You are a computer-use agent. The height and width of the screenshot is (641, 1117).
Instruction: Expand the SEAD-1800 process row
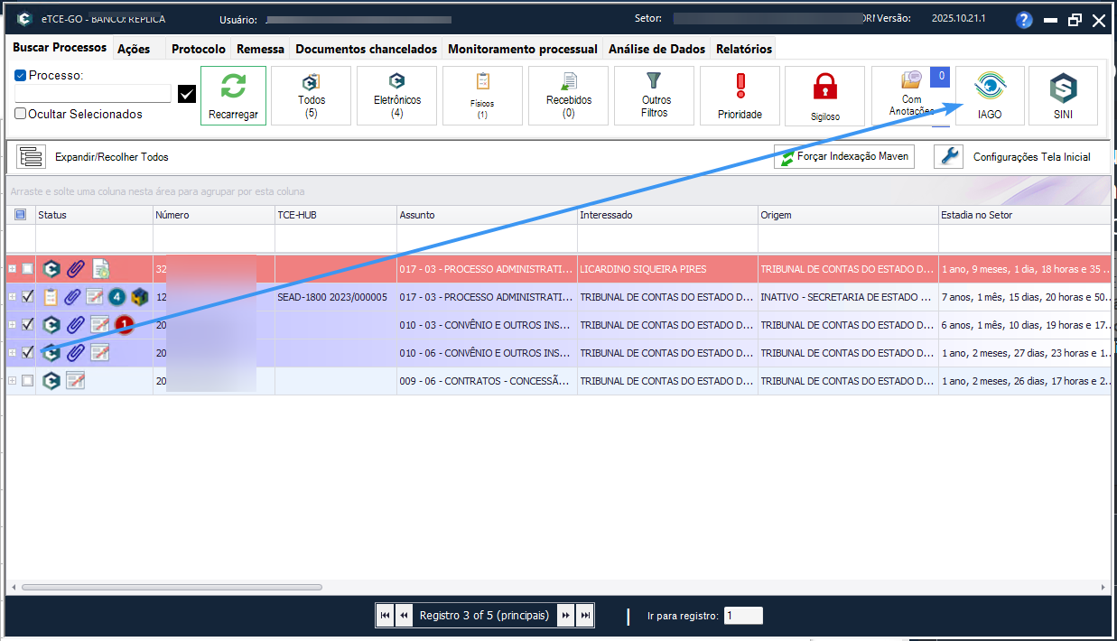(x=13, y=297)
